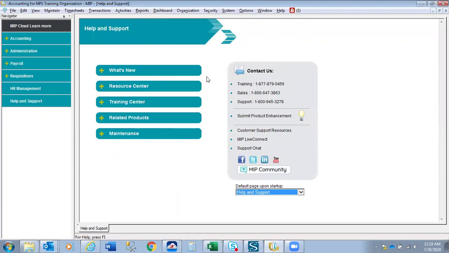449x253 pixels.
Task: Open the Timesheets menu
Action: (74, 11)
